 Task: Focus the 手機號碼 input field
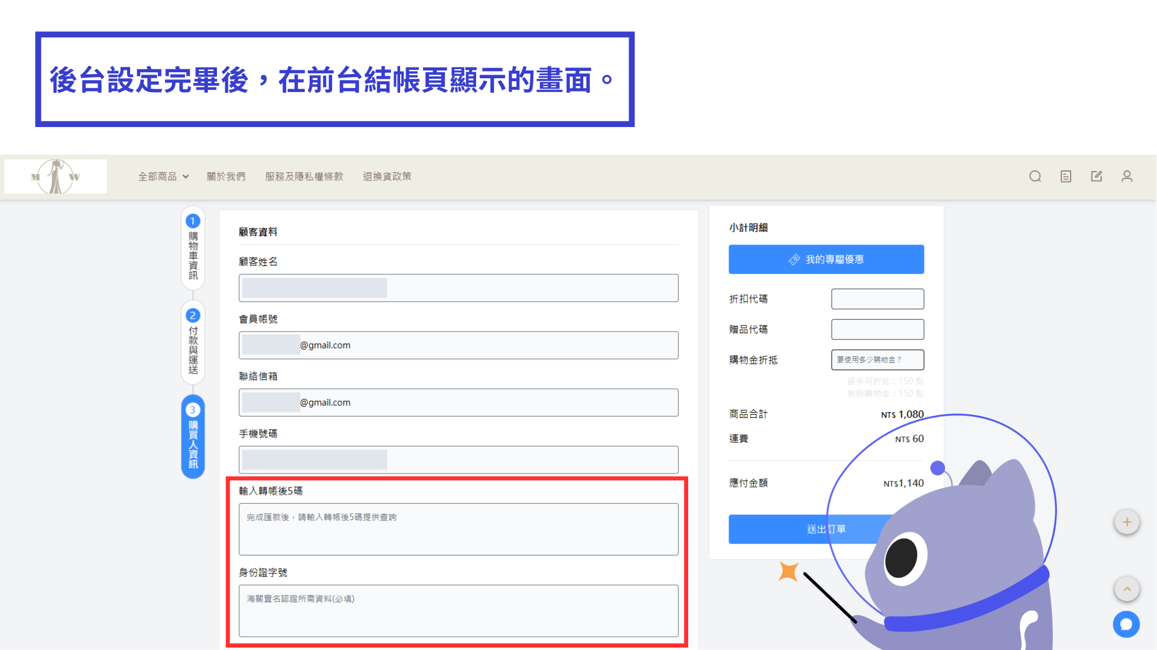pos(459,459)
